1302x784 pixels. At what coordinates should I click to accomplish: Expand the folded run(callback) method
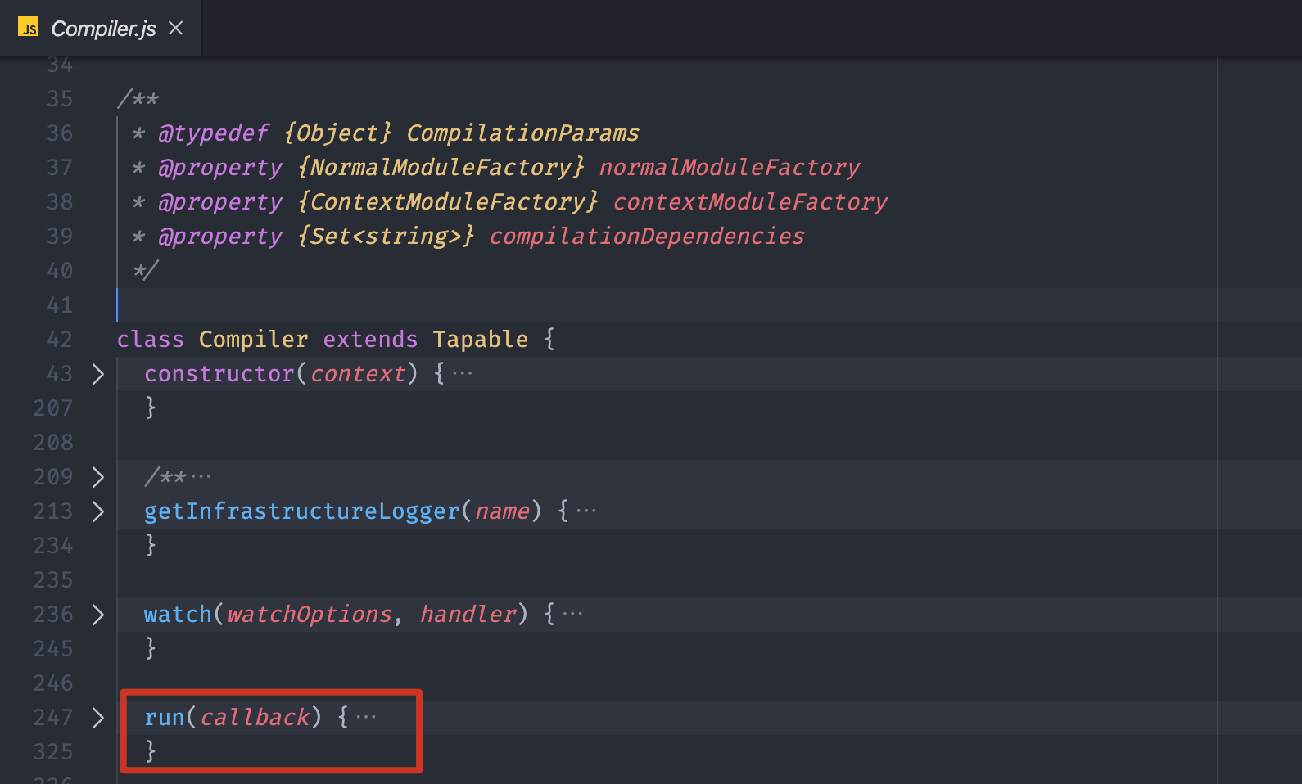tap(98, 718)
